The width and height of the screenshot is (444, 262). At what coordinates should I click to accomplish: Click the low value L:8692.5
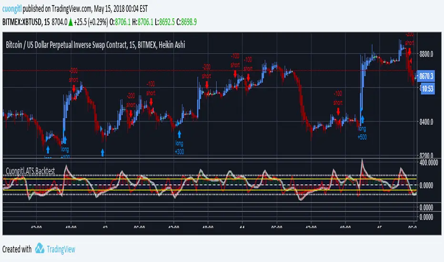tap(165, 22)
